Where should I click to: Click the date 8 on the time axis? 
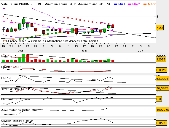click(149, 46)
